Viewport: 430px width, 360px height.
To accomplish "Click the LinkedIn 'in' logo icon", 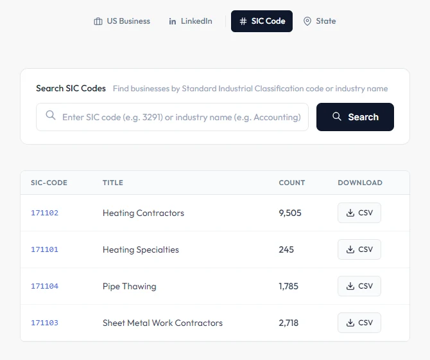I will point(172,21).
